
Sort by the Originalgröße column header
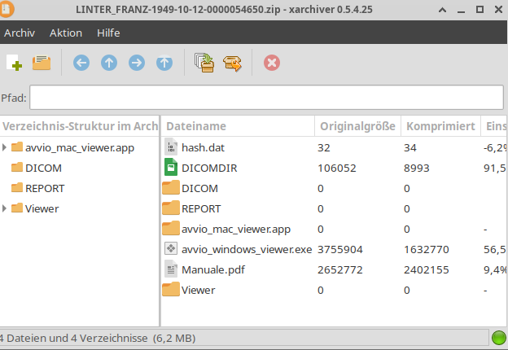click(x=357, y=126)
